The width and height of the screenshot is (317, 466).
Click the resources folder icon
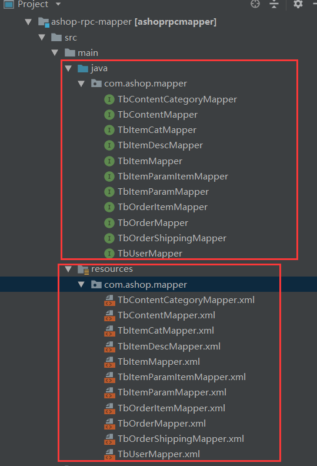pyautogui.click(x=83, y=269)
